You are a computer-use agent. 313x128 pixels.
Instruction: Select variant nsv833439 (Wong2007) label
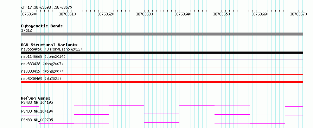[42, 71]
